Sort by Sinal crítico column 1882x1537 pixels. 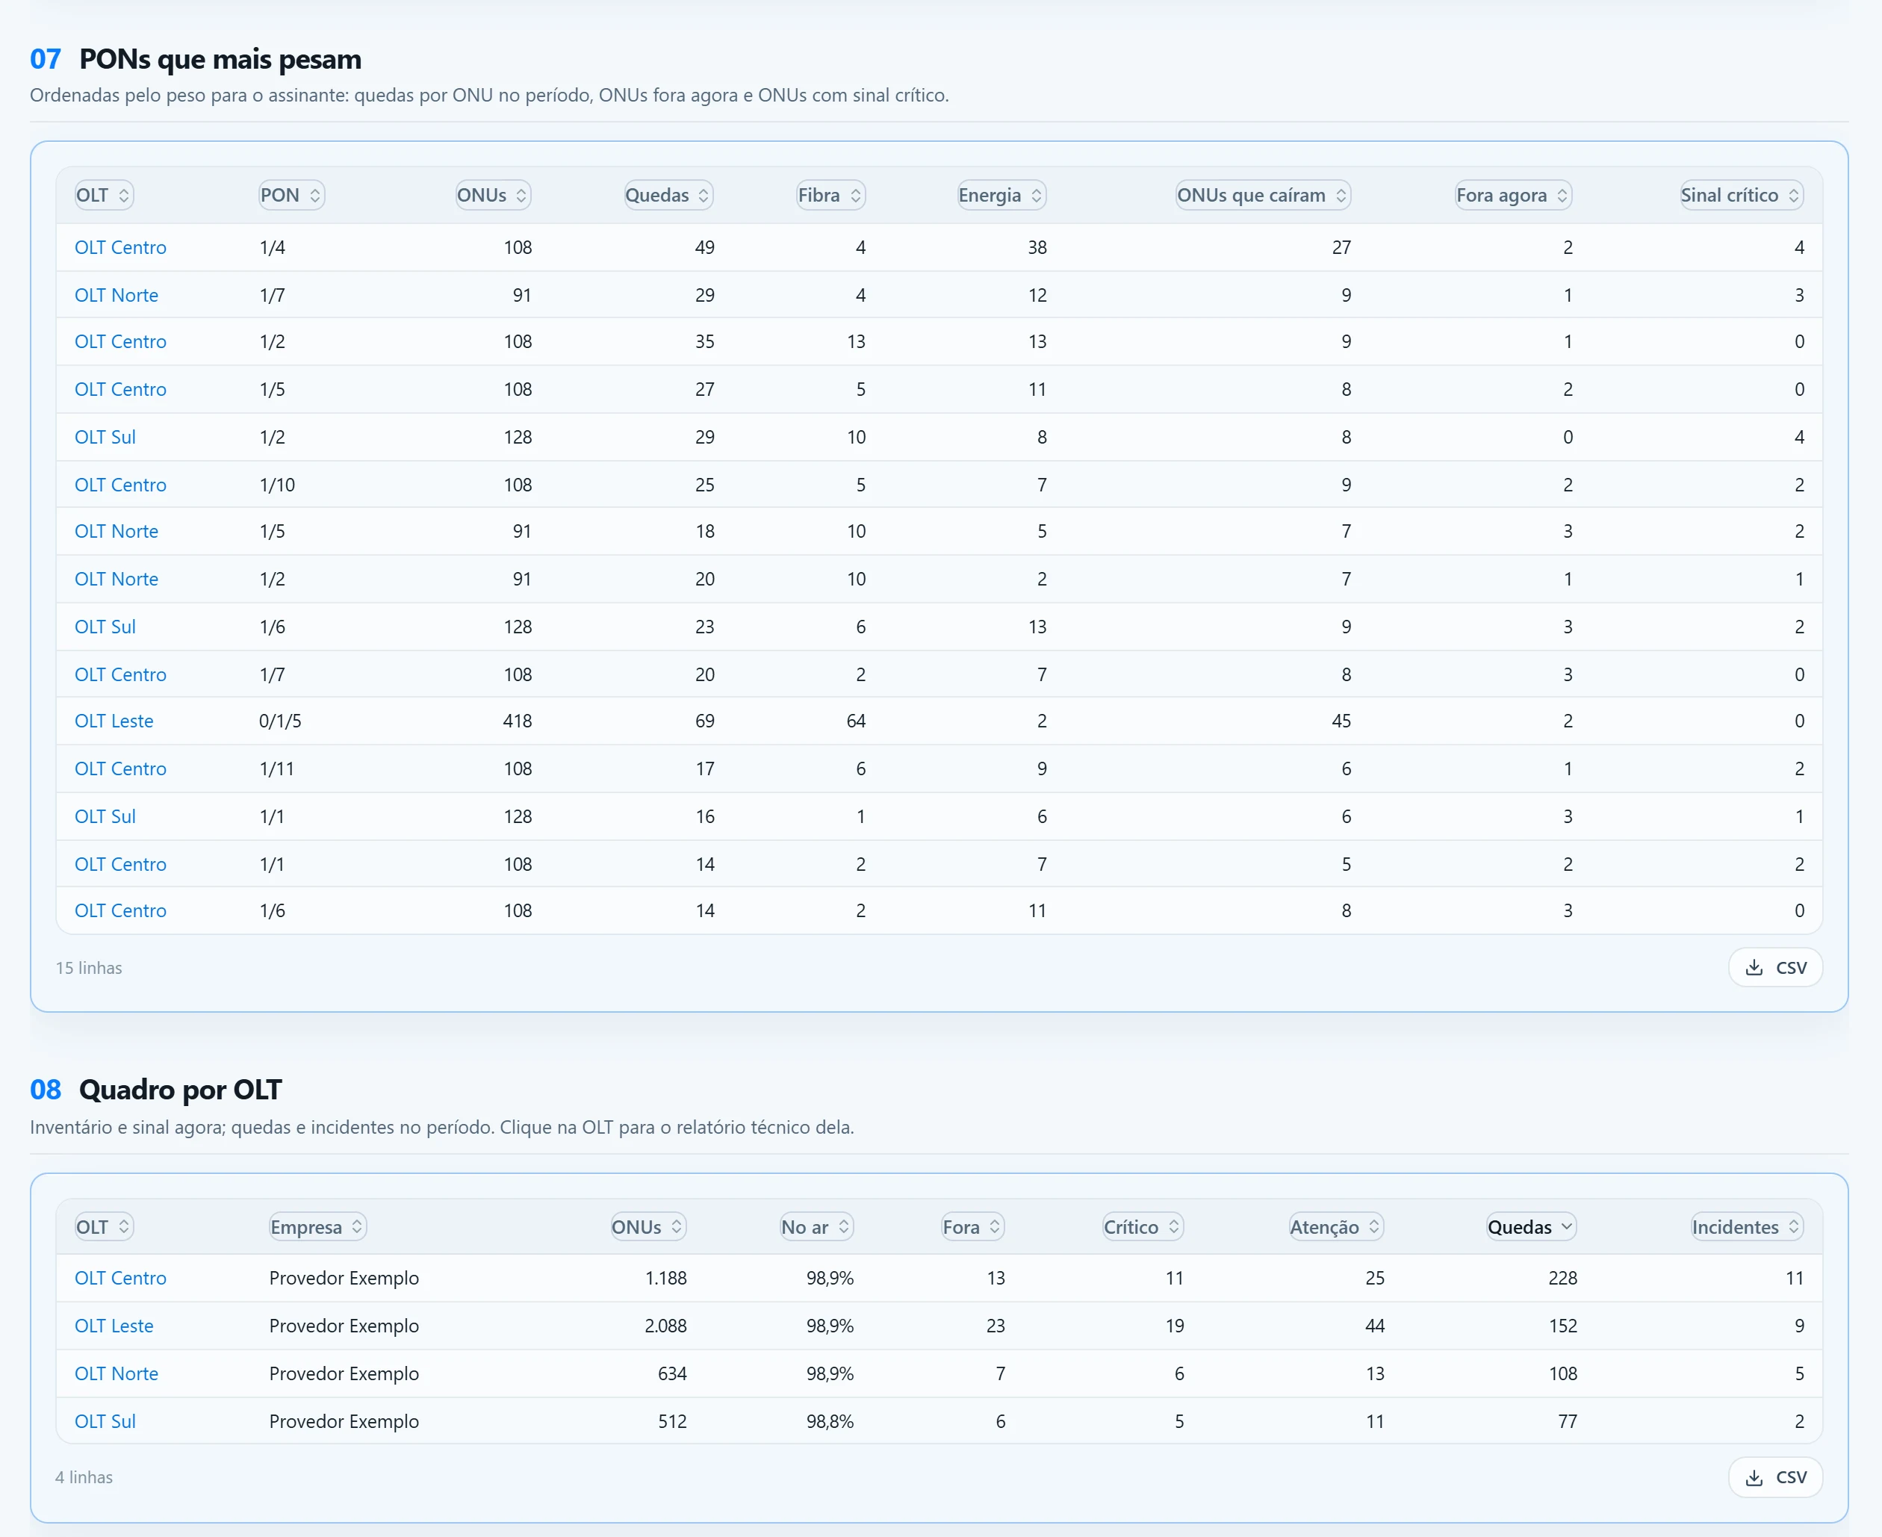click(1742, 196)
